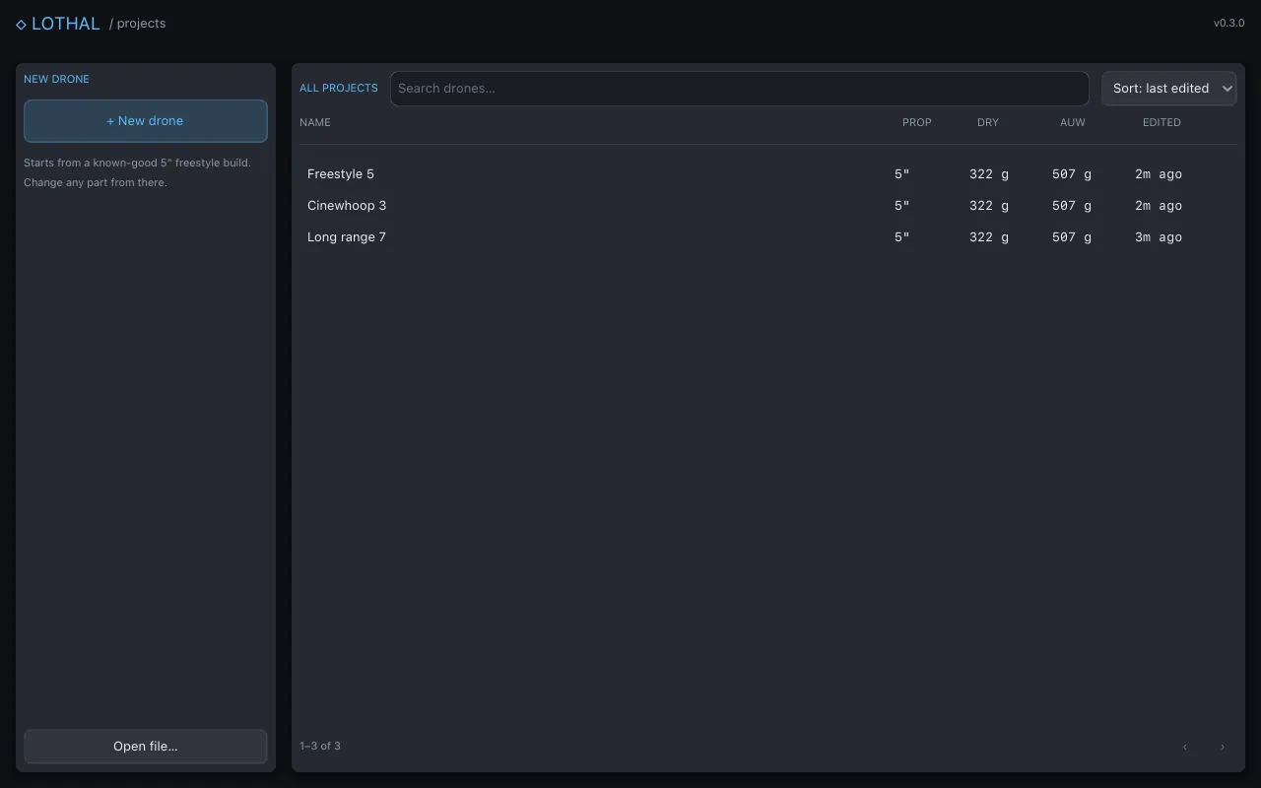
Task: Click the LOTHAL app title
Action: pos(66,24)
